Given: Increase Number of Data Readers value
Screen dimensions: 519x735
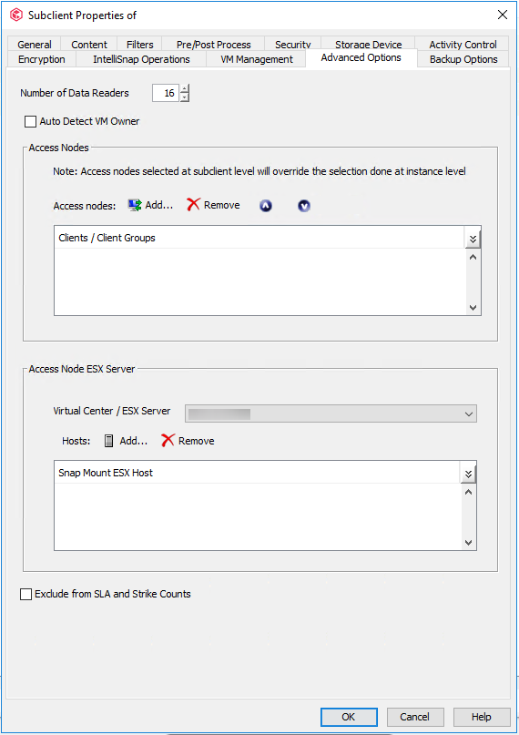Looking at the screenshot, I should tap(185, 88).
